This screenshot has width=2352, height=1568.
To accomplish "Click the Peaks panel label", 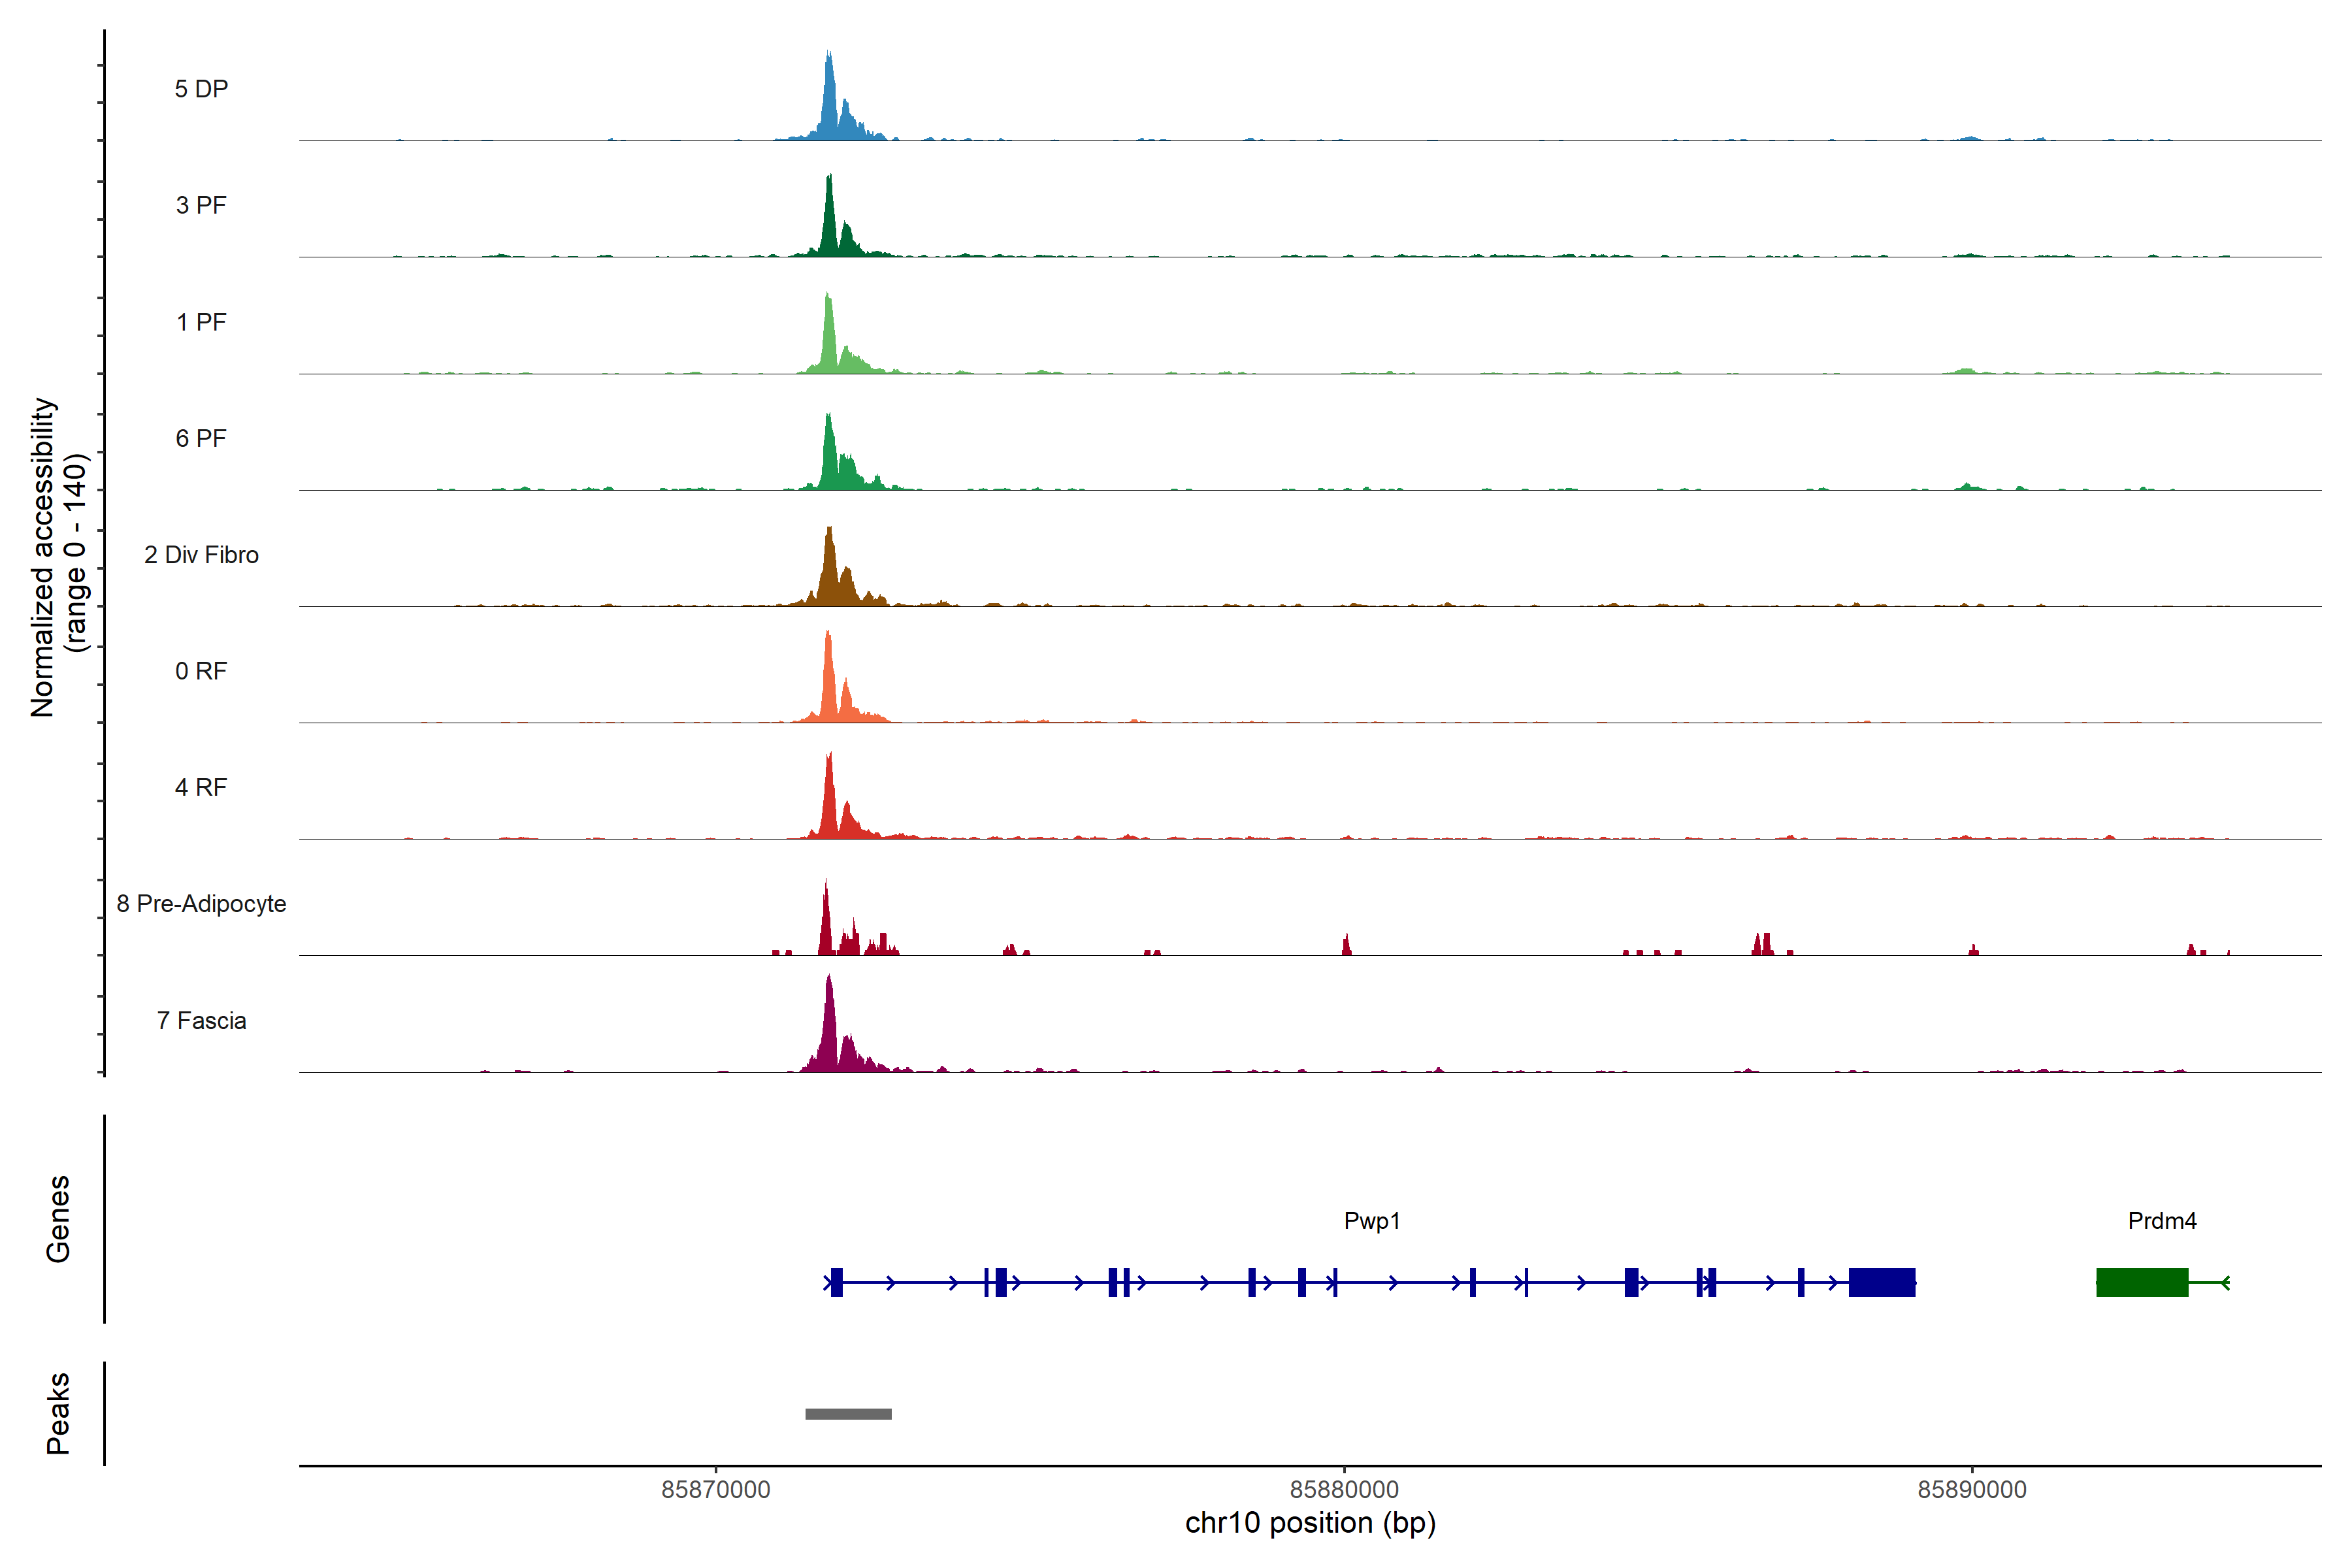I will (x=58, y=1413).
